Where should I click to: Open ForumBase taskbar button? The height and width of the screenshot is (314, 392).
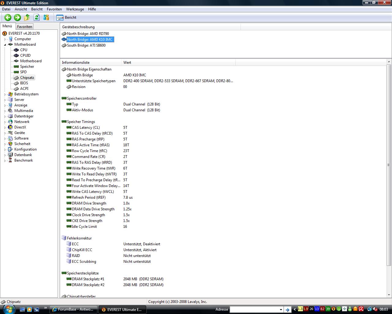pos(73,309)
